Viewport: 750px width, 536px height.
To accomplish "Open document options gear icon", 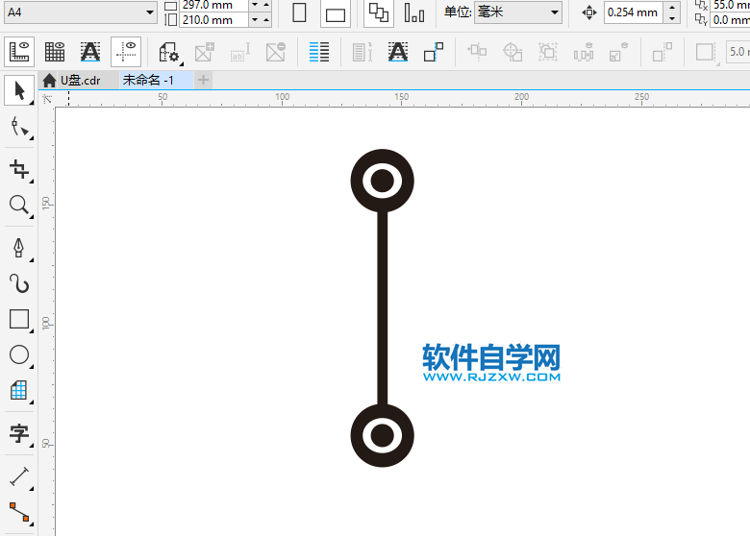I will coord(169,52).
